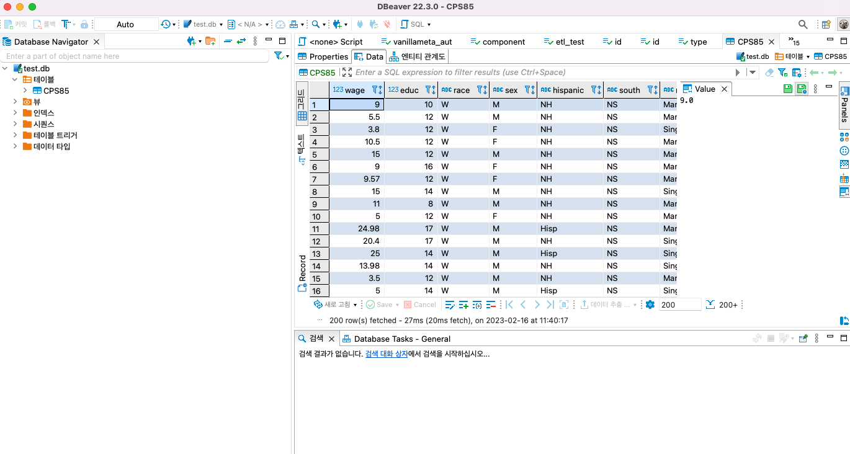The width and height of the screenshot is (850, 454).
Task: Open the 검색 대화 상자 link
Action: pos(387,354)
